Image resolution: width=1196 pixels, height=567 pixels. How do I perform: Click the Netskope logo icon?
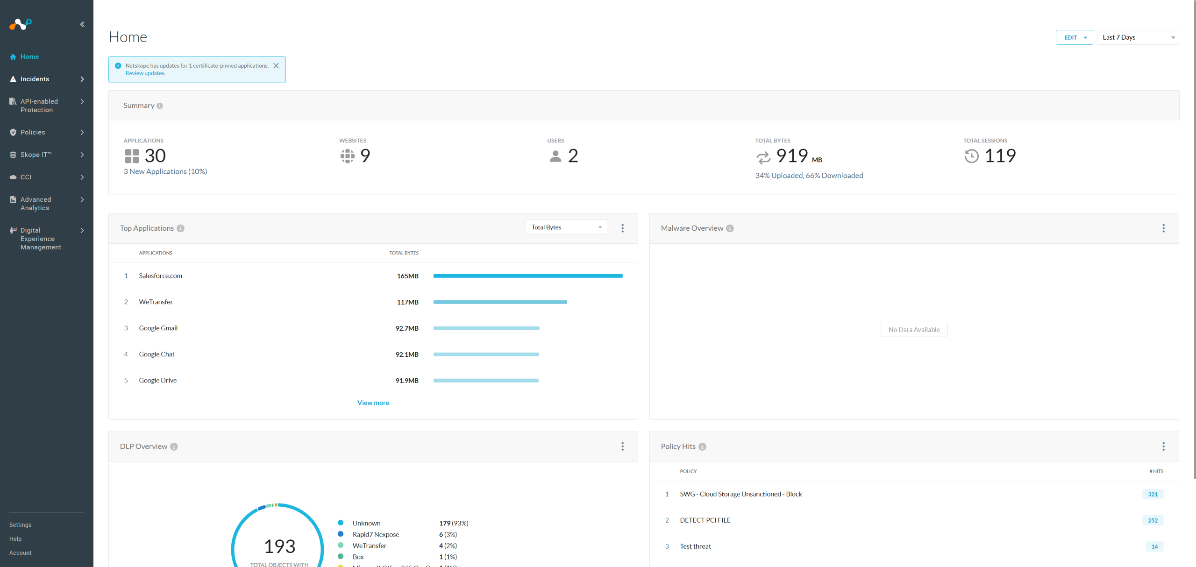click(21, 24)
